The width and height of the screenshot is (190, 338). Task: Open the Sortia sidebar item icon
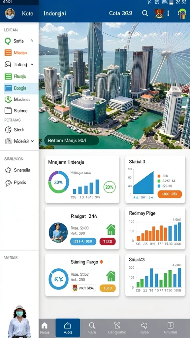click(x=8, y=41)
